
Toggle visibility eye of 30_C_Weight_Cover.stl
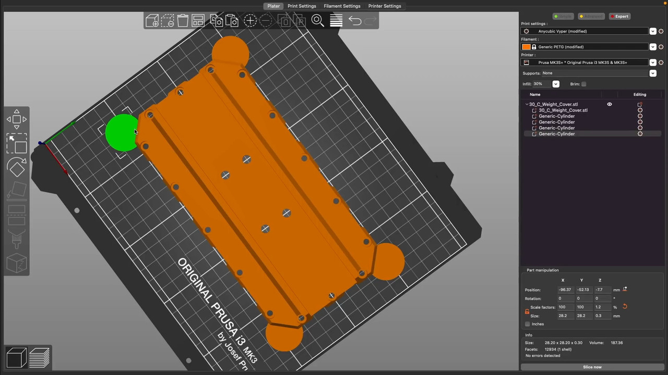609,104
